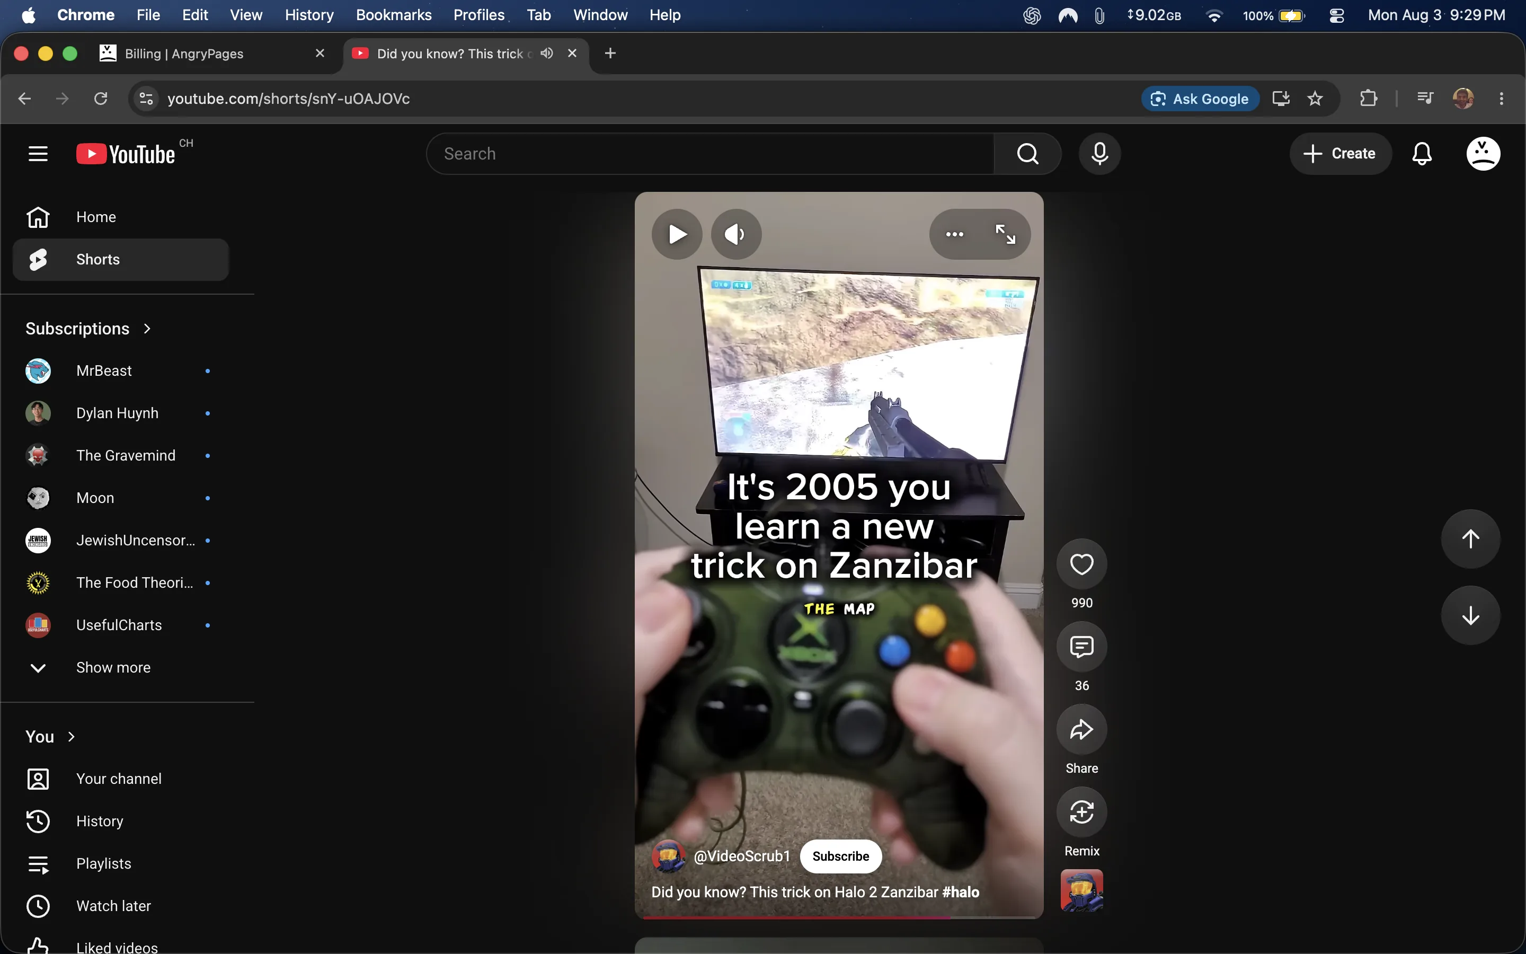Share this Short

pyautogui.click(x=1081, y=729)
